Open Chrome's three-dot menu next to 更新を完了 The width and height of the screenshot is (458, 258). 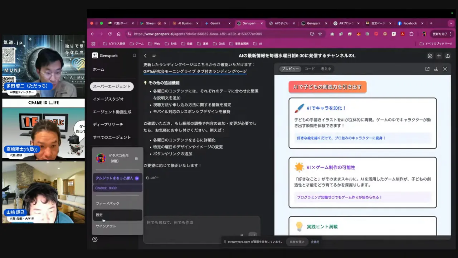451,34
